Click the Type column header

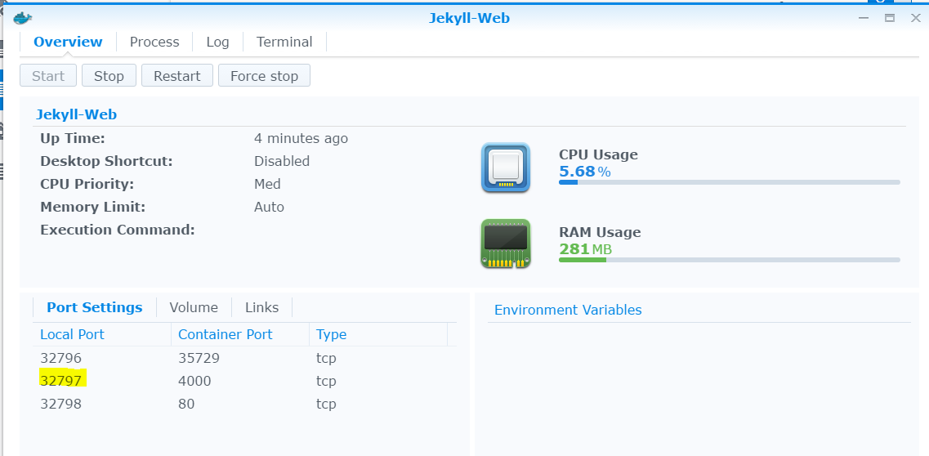(x=331, y=334)
